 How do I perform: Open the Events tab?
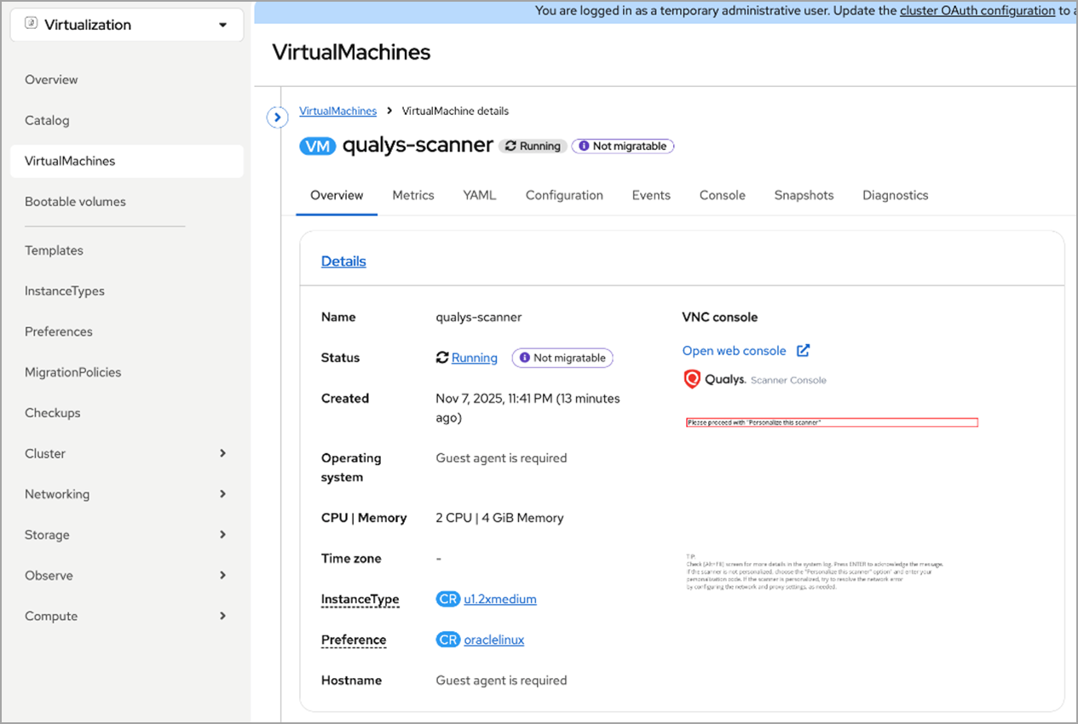click(651, 195)
